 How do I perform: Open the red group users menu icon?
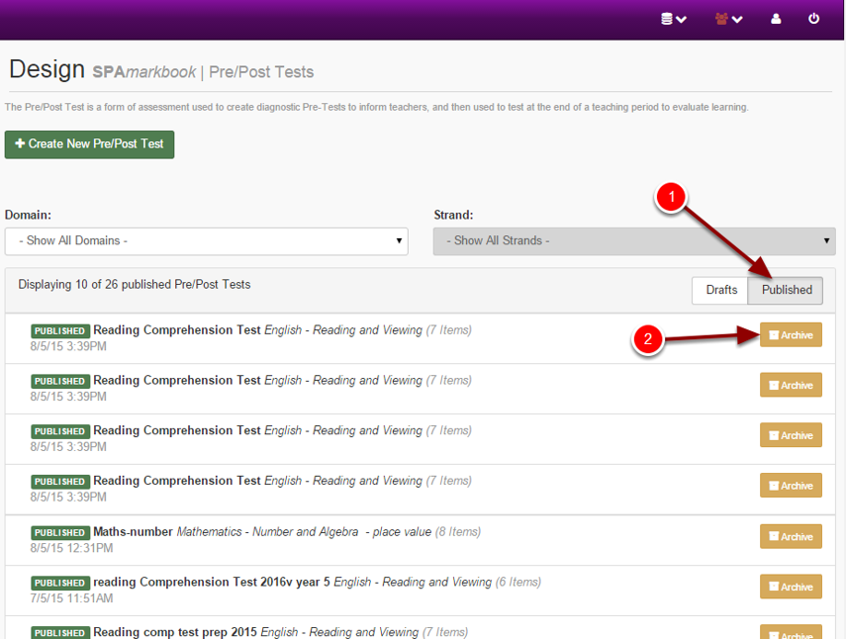(728, 19)
